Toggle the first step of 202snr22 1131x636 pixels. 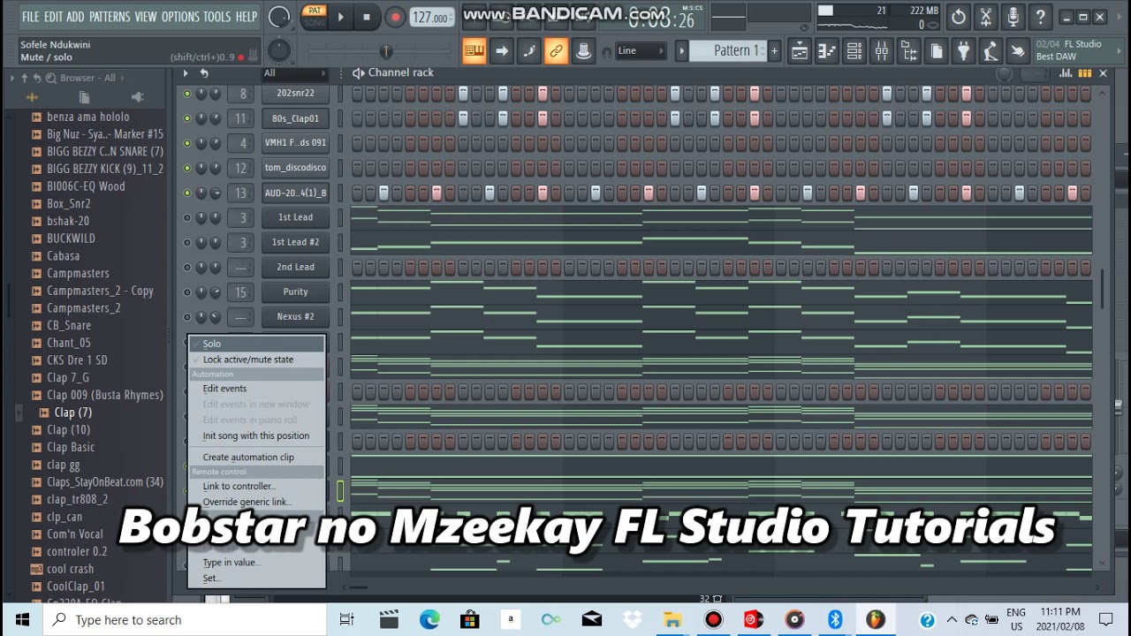coord(357,94)
